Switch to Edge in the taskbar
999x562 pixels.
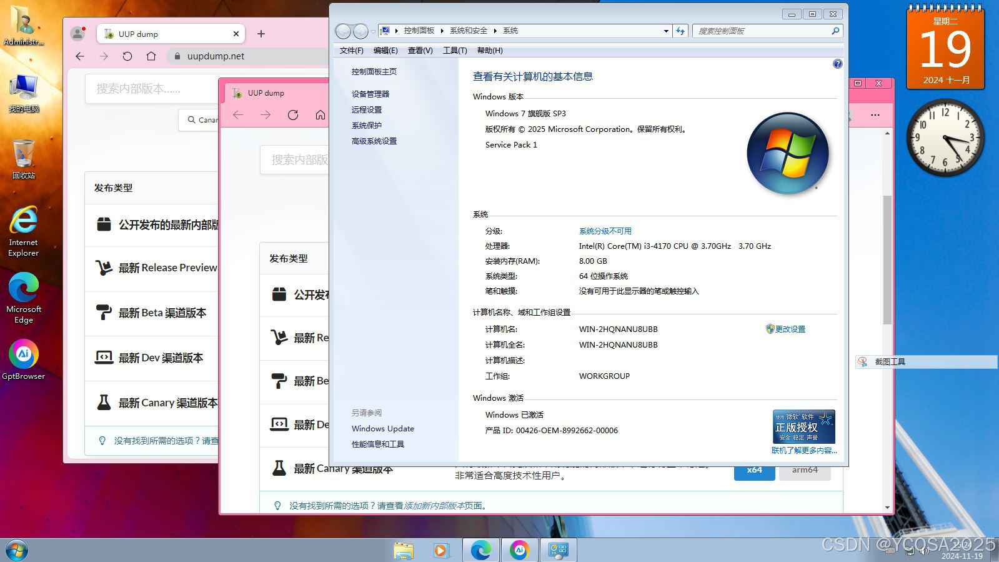pyautogui.click(x=480, y=550)
